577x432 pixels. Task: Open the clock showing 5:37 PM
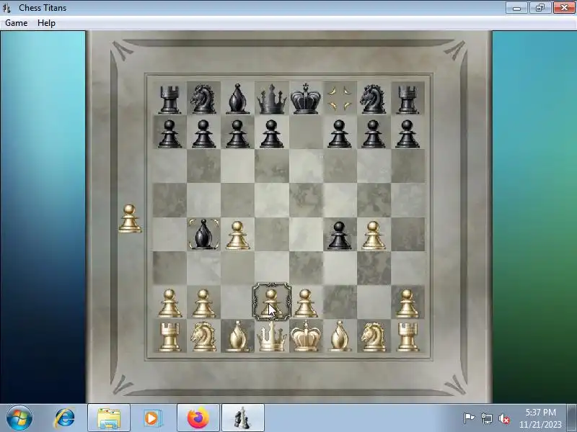[540, 418]
